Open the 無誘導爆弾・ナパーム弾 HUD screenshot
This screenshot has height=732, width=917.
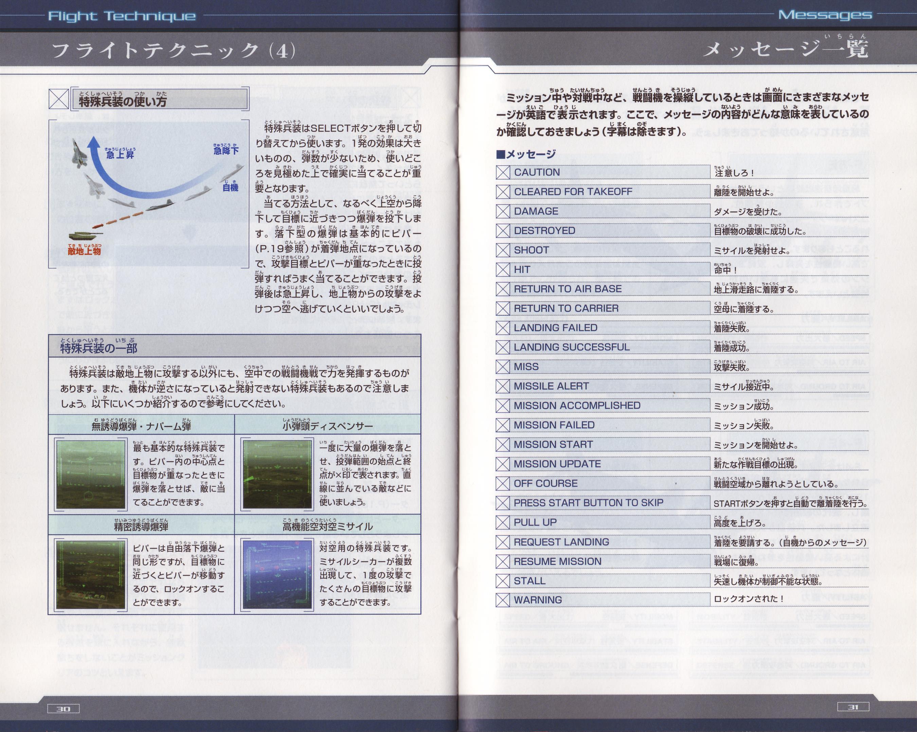(x=91, y=475)
